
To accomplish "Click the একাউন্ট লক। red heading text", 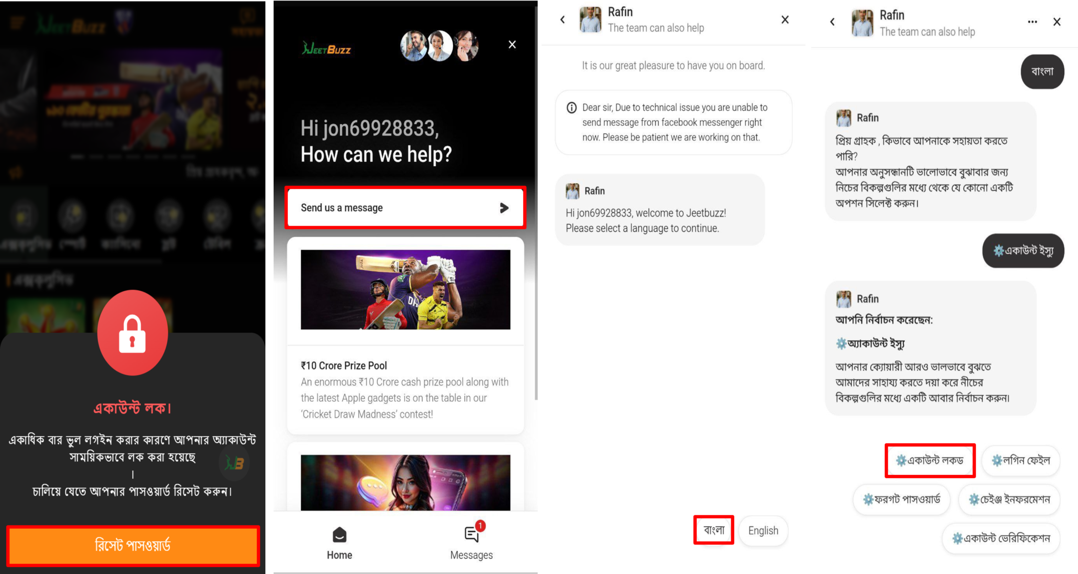I will pyautogui.click(x=133, y=408).
